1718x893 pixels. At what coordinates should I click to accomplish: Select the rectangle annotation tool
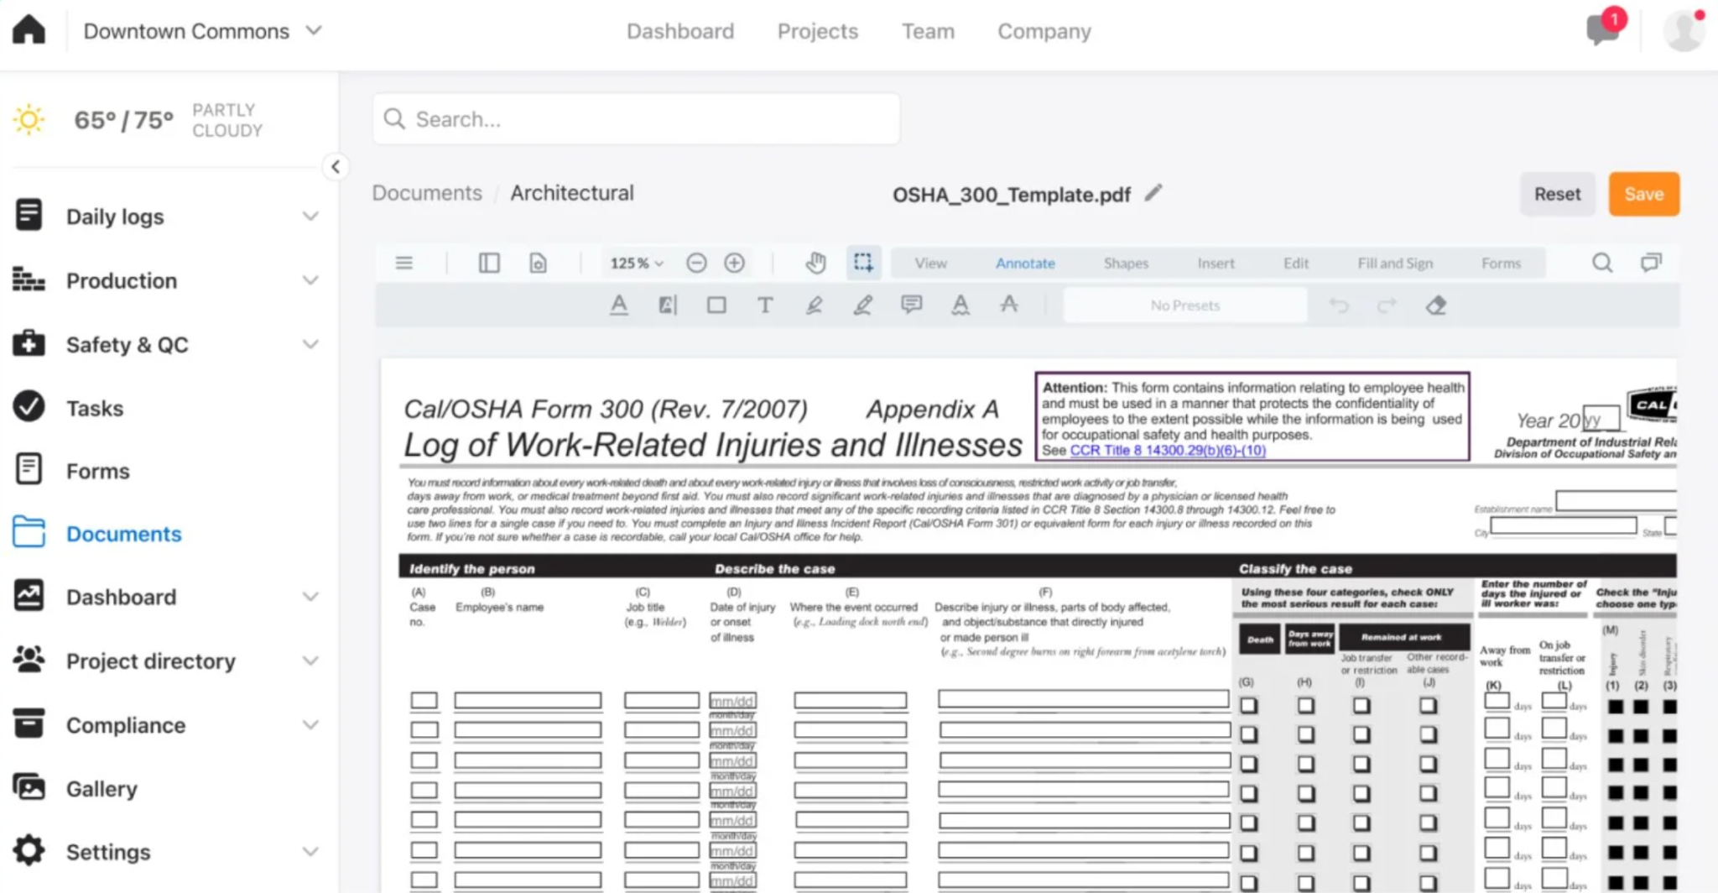click(x=716, y=305)
